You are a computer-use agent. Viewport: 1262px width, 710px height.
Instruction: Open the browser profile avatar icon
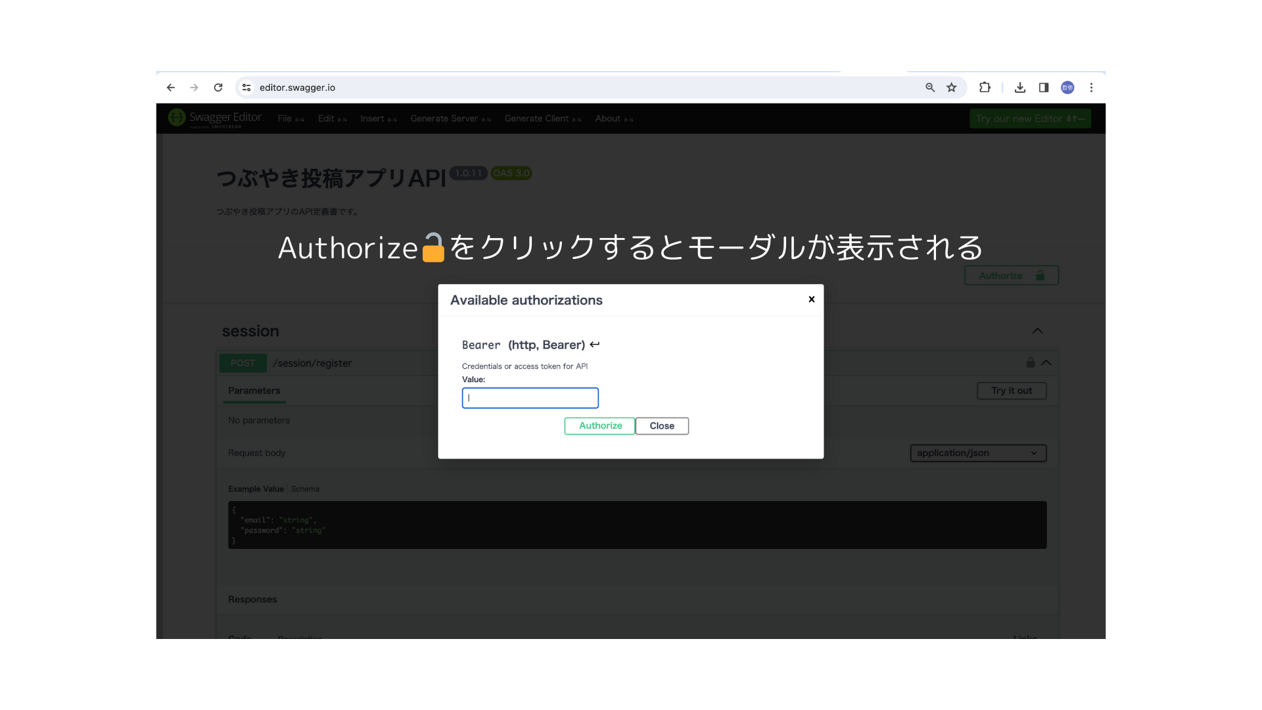(1067, 87)
